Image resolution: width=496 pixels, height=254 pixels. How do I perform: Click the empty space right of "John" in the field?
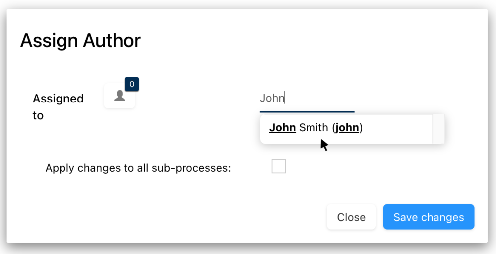coord(322,98)
